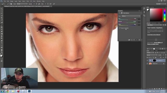Open the Filter menu
The height and width of the screenshot is (93, 167).
[x=28, y=1]
